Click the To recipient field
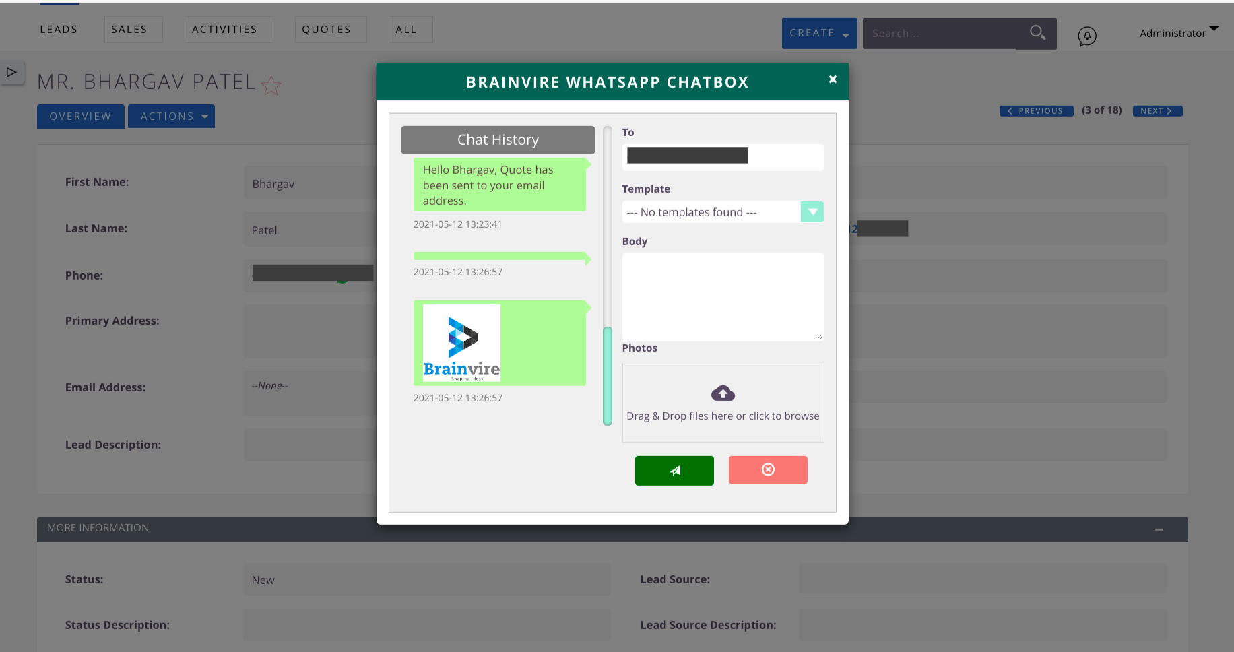Image resolution: width=1234 pixels, height=652 pixels. pyautogui.click(x=723, y=157)
